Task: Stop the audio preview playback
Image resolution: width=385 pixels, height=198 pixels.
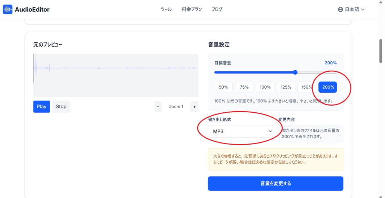Action: click(x=61, y=107)
